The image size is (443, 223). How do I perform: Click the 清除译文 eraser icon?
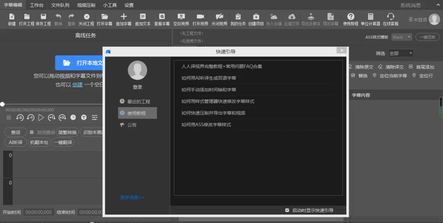380,67
